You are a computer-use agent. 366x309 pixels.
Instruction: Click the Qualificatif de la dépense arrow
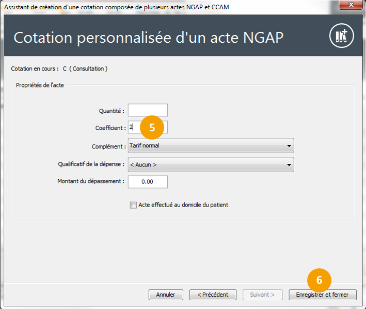(x=289, y=165)
